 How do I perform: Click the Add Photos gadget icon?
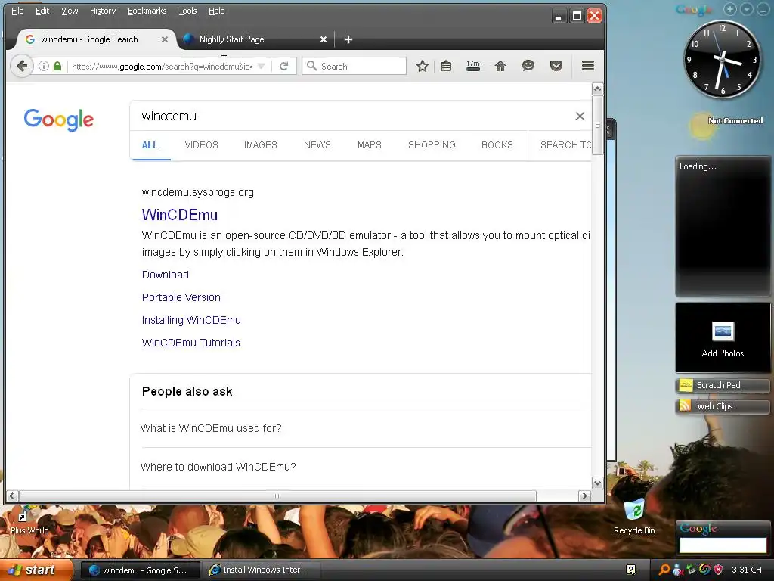point(723,331)
